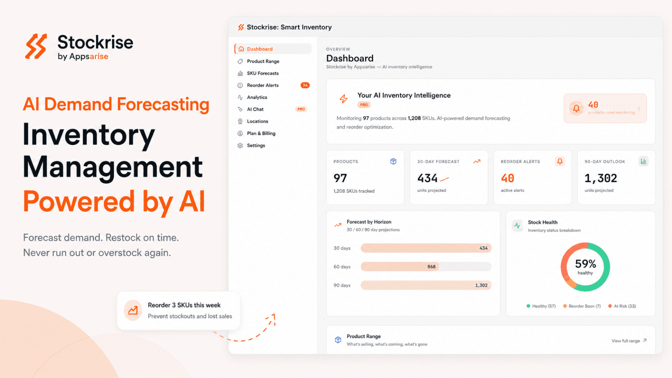Click the View full range arrow icon
This screenshot has height=378, width=672.
[645, 341]
